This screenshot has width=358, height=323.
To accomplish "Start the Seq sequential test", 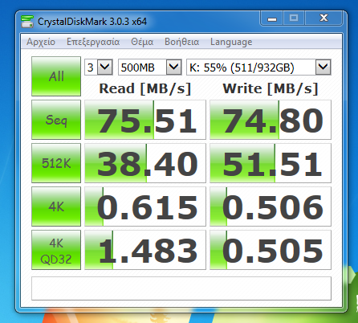I will 56,120.
